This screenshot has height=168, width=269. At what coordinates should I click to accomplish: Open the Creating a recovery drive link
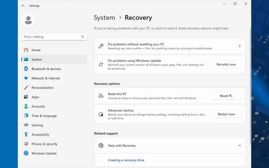pyautogui.click(x=126, y=160)
